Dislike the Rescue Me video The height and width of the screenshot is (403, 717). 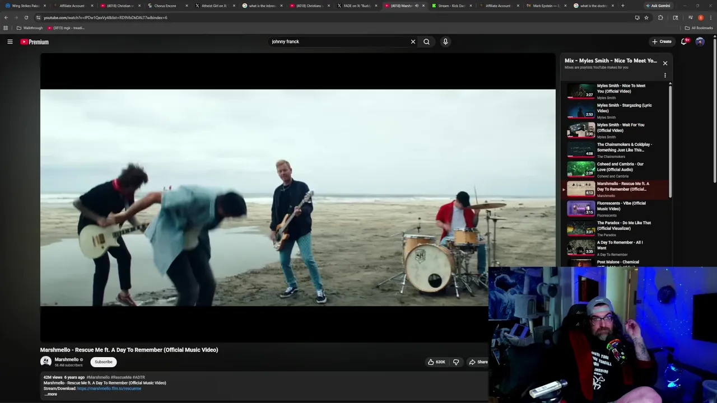point(456,362)
